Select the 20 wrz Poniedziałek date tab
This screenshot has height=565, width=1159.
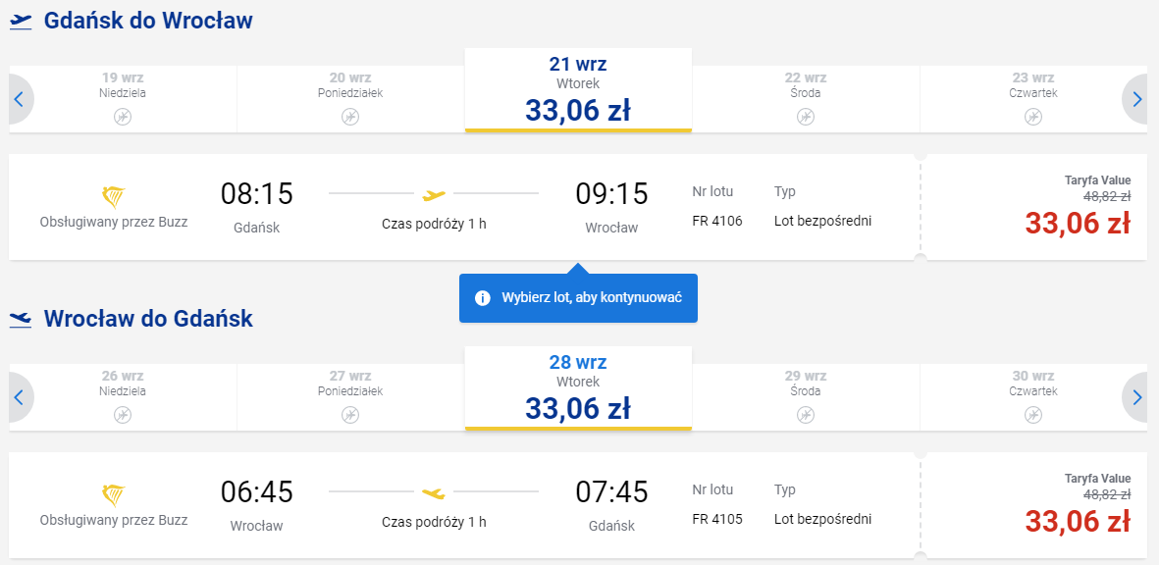point(350,99)
